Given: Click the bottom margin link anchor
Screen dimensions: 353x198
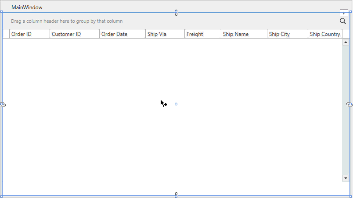Looking at the screenshot, I should 176,195.
